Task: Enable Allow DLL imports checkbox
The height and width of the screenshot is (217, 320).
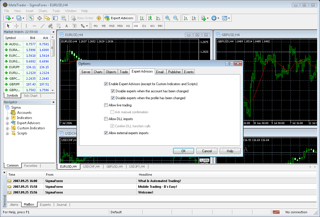Action: click(106, 119)
